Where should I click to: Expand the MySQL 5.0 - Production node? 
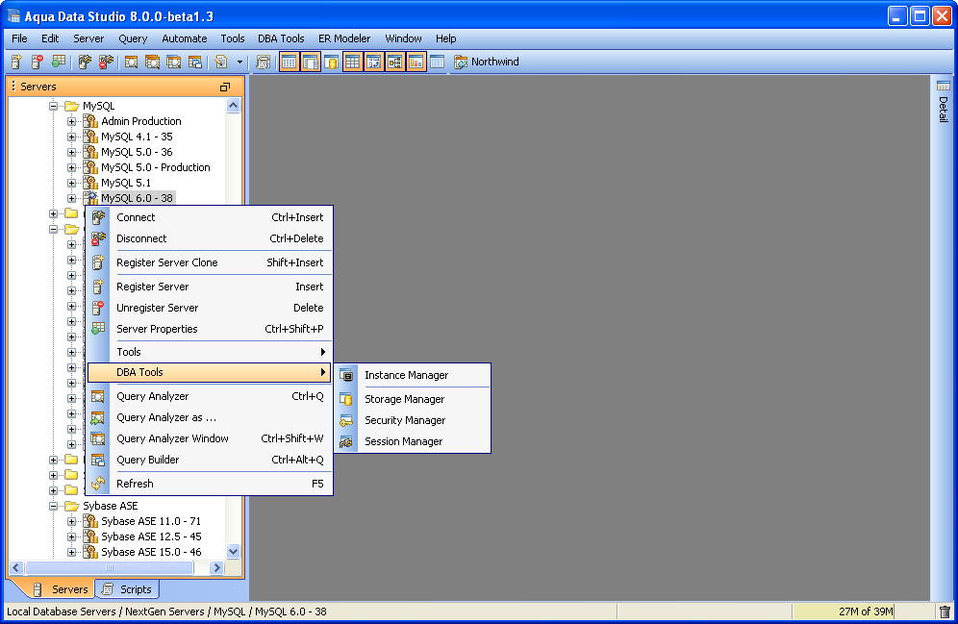[71, 167]
